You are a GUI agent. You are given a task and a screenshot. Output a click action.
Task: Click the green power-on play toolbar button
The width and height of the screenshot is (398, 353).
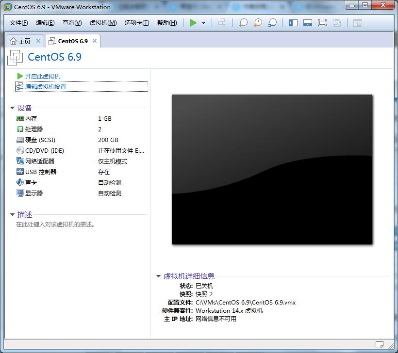point(193,23)
